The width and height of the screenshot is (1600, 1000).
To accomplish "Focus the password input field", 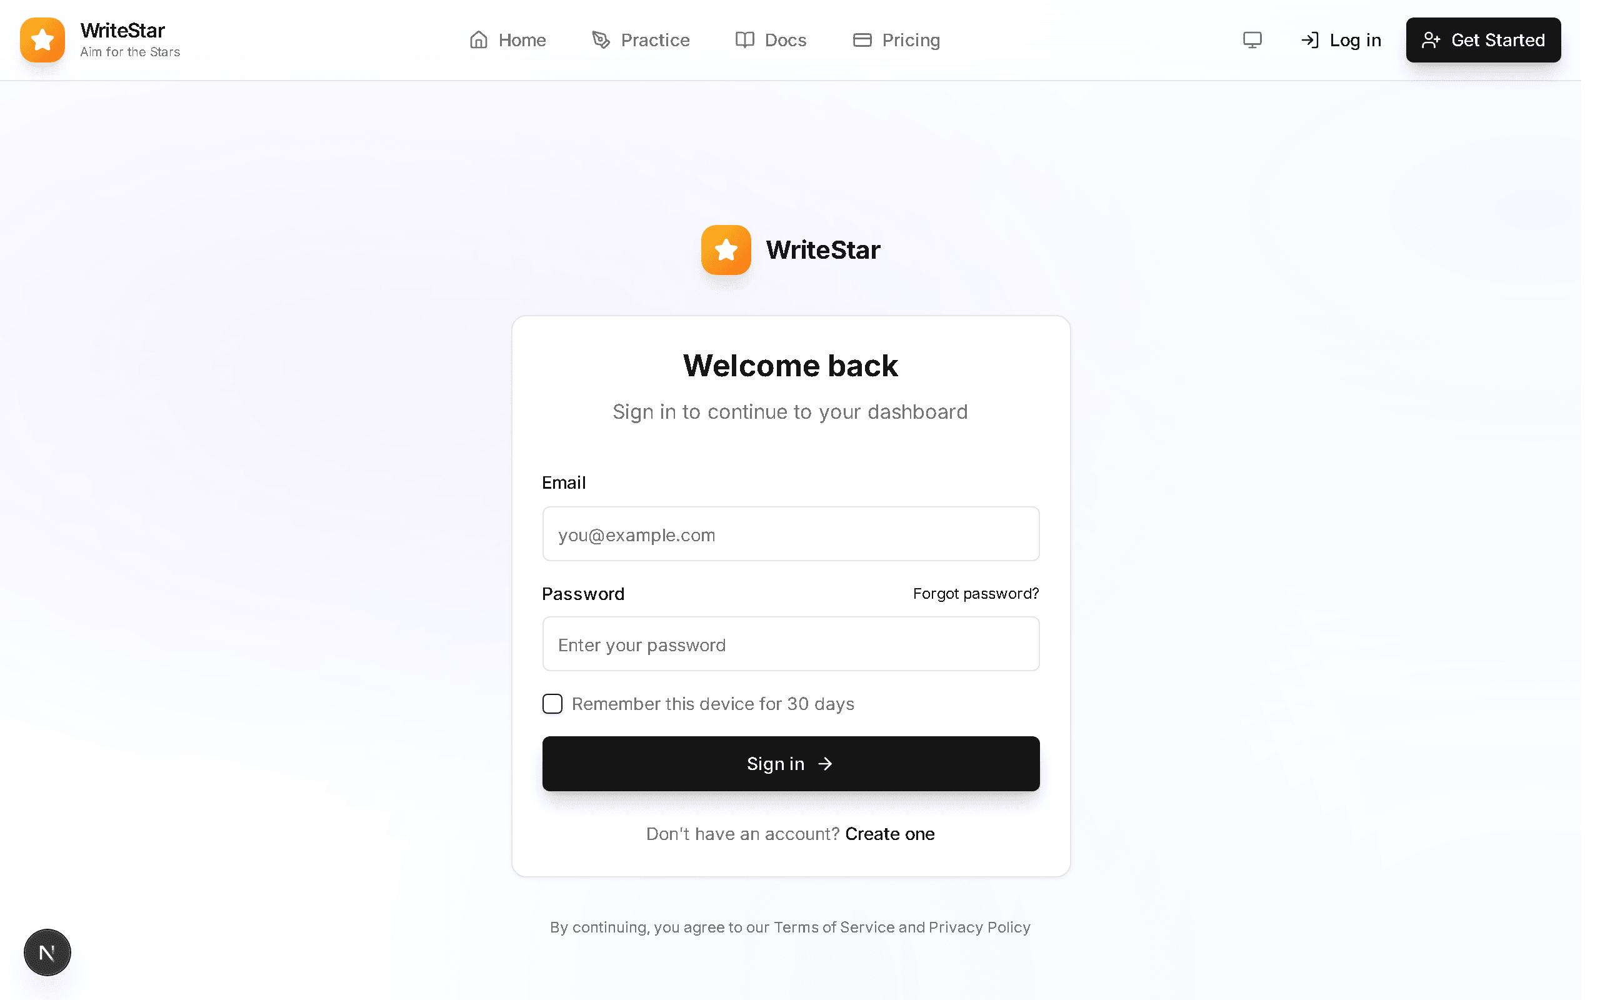I will (x=791, y=644).
